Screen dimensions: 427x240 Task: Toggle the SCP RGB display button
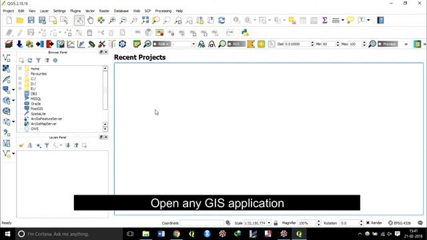tap(161, 44)
